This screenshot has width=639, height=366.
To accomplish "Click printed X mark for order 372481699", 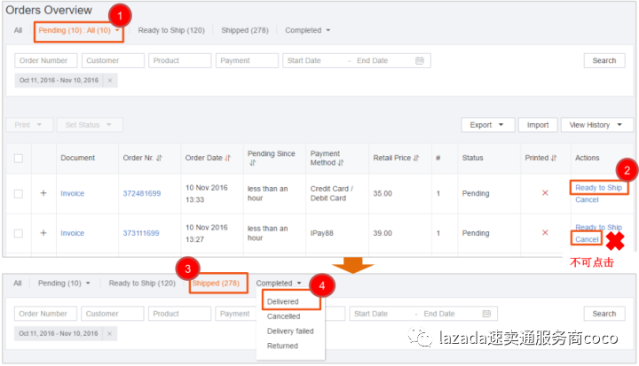I will 545,193.
